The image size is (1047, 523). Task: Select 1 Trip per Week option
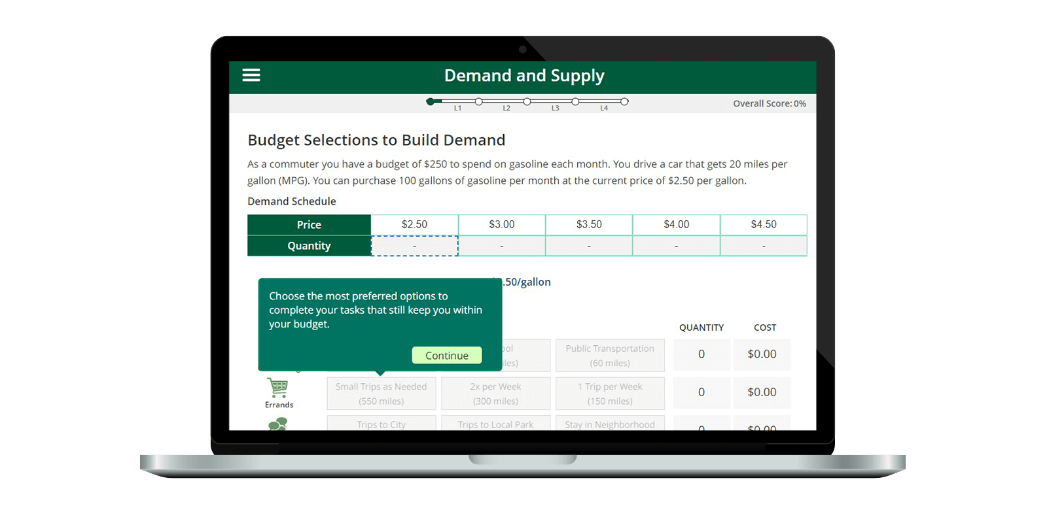tap(610, 394)
